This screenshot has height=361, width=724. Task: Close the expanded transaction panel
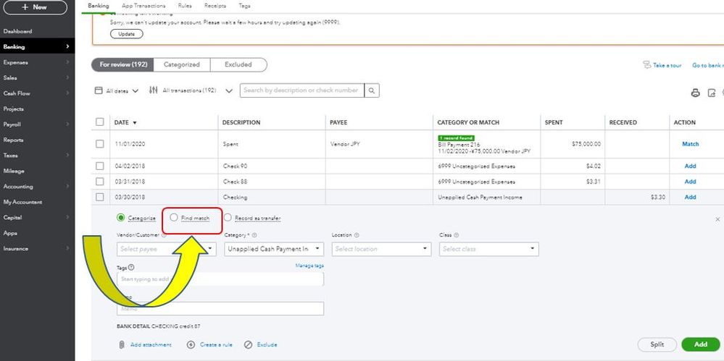tap(717, 218)
